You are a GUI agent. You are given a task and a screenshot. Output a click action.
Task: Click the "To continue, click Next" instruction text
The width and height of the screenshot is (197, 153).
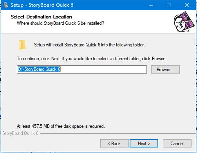coord(92,59)
